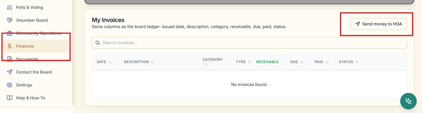Click the Settings gear icon in sidebar
Screen dimensions: 422x113
point(9,85)
